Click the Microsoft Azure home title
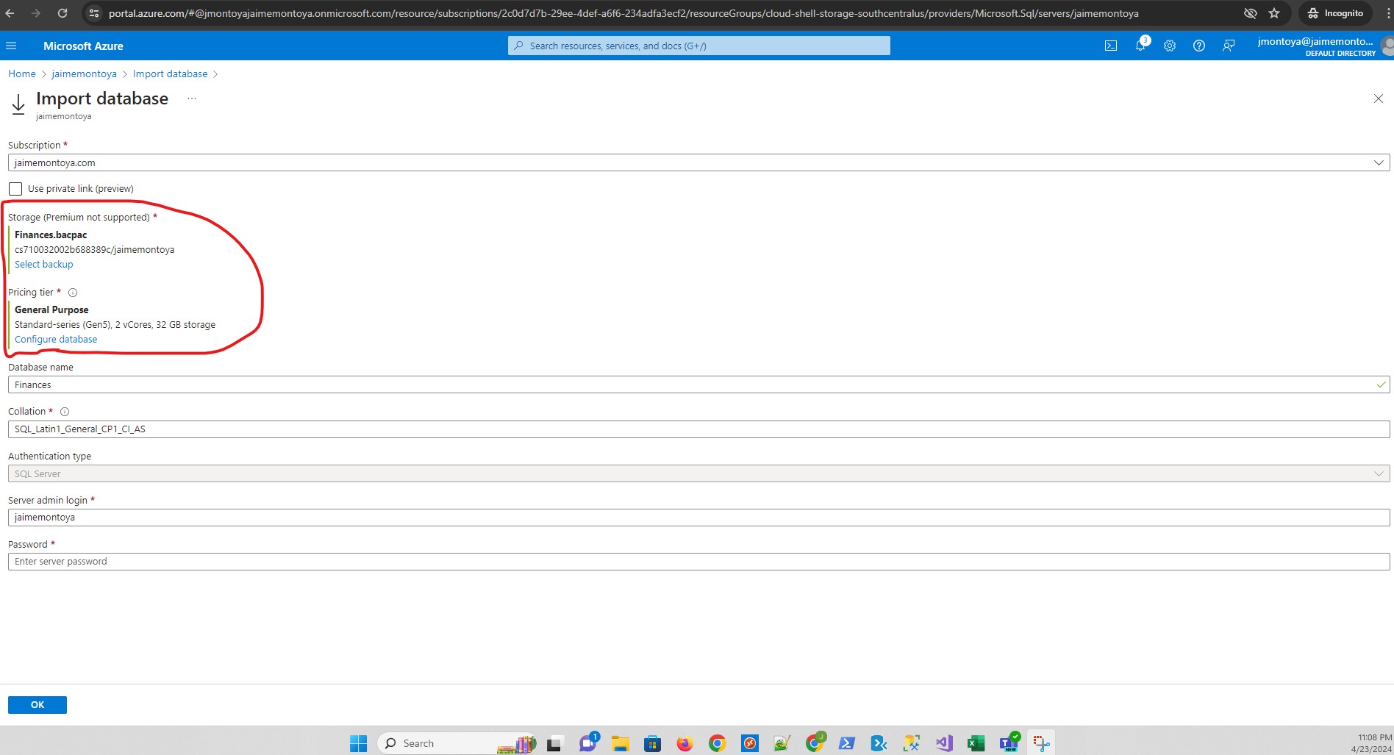The height and width of the screenshot is (755, 1394). point(83,46)
